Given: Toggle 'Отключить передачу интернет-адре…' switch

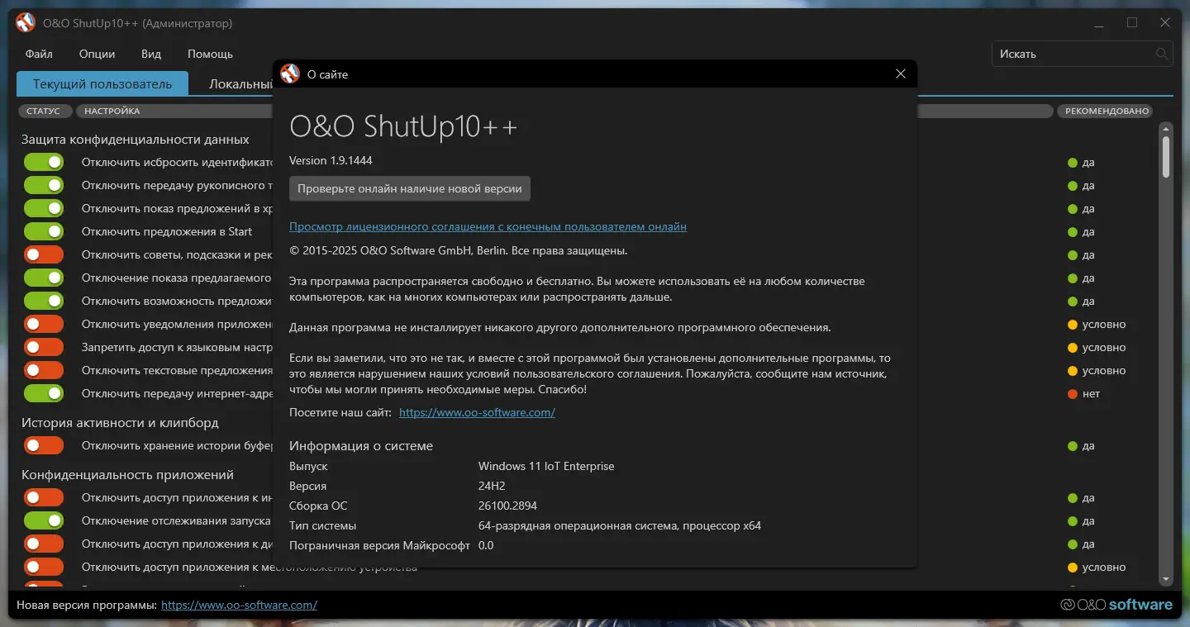Looking at the screenshot, I should click(44, 394).
